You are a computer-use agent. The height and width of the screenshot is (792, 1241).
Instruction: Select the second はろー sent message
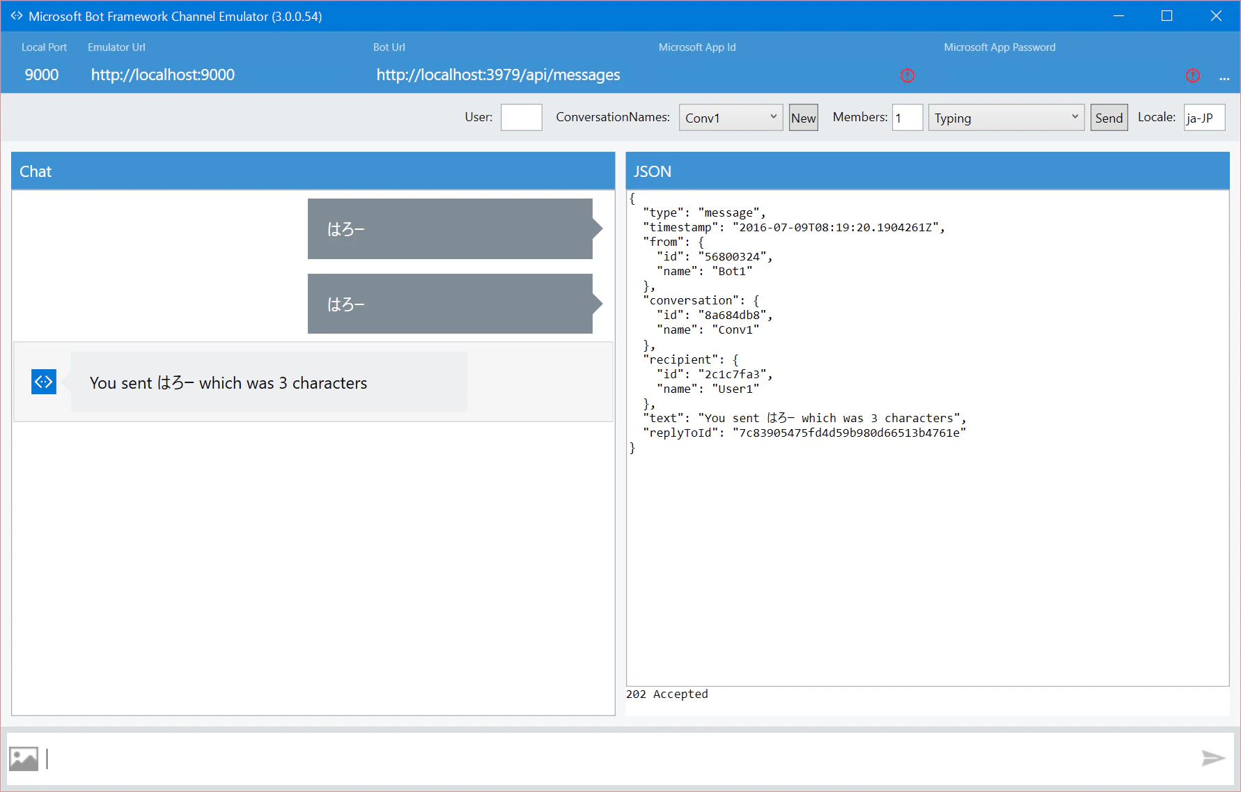point(455,304)
